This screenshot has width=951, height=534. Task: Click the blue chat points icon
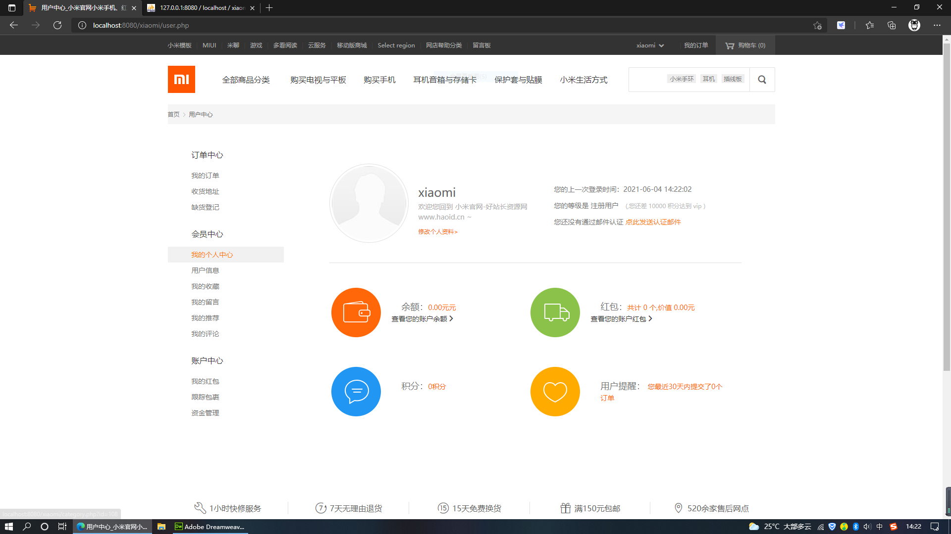[356, 392]
